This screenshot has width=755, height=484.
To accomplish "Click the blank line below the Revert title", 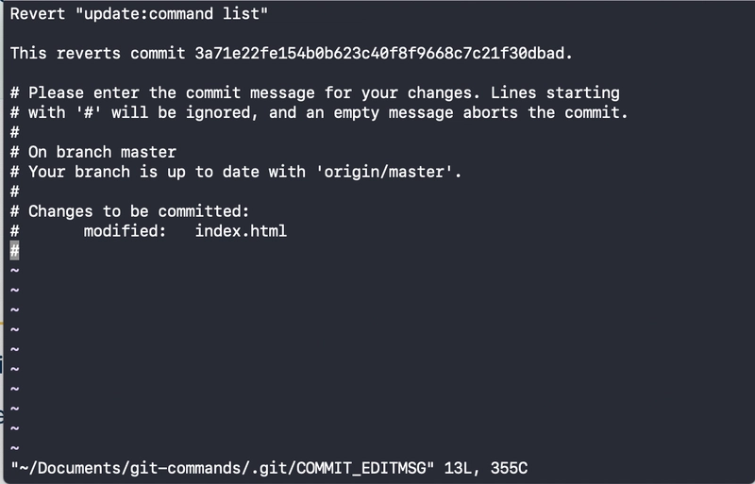I will pos(377,33).
